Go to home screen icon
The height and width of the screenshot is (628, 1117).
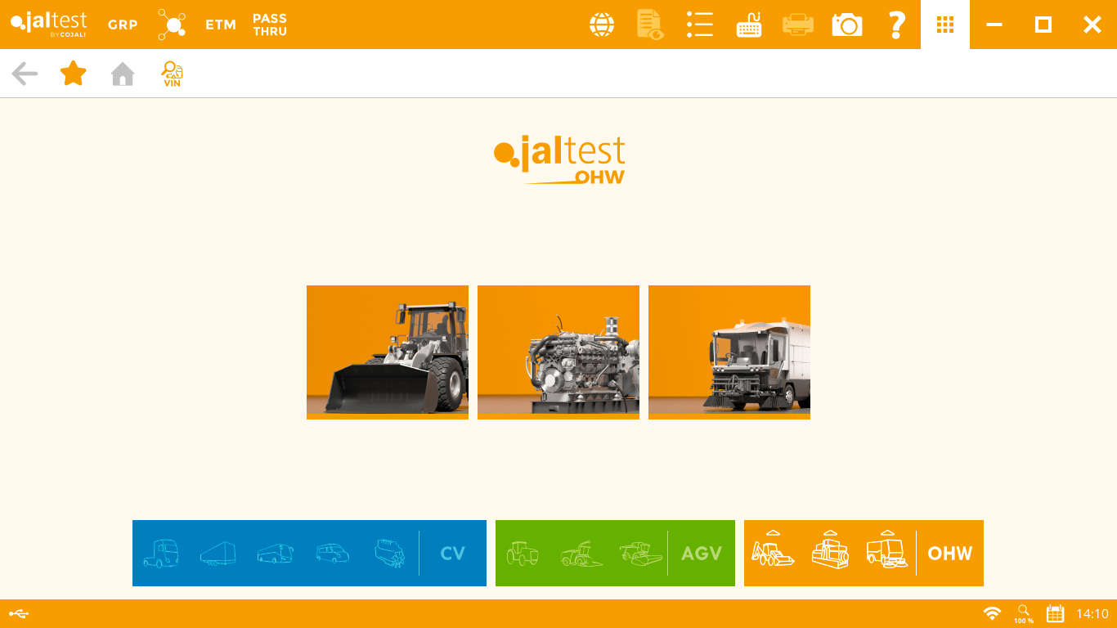tap(123, 74)
